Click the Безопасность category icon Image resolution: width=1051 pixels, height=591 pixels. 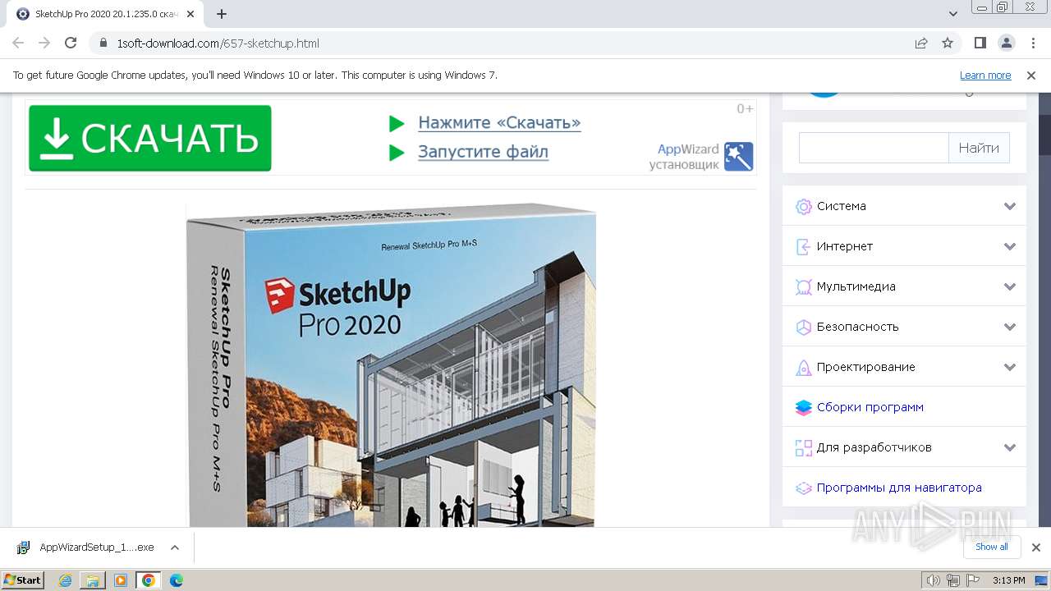803,328
